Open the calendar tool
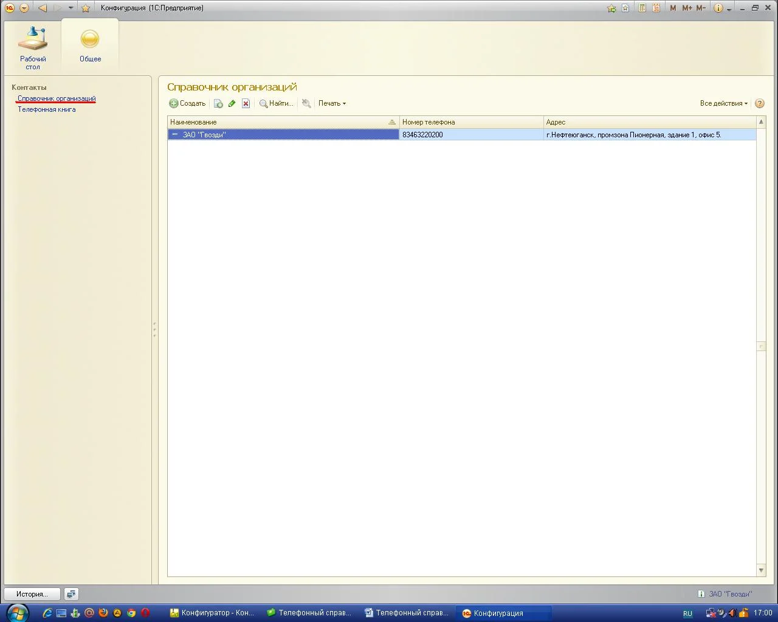 point(656,8)
